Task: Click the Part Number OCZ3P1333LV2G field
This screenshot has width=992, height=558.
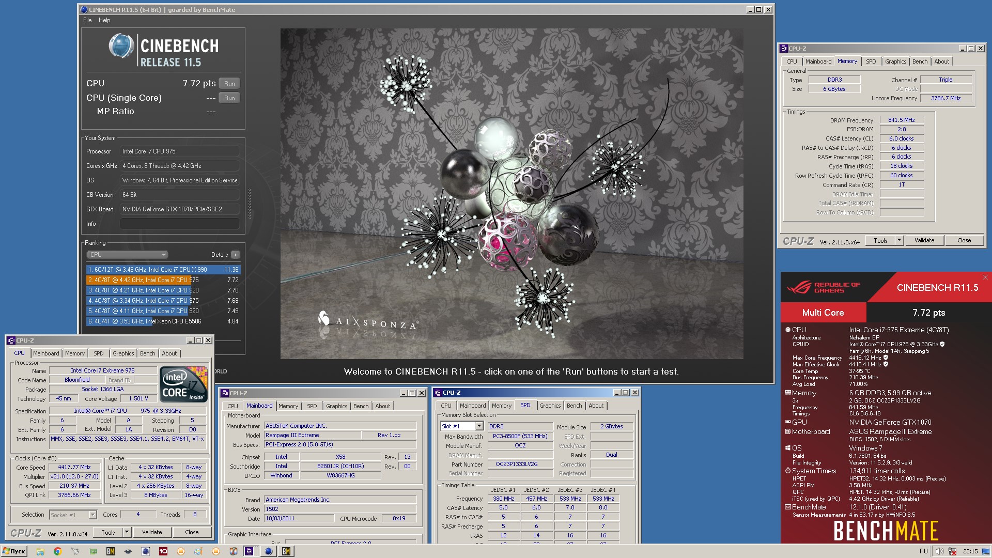Action: [x=520, y=464]
